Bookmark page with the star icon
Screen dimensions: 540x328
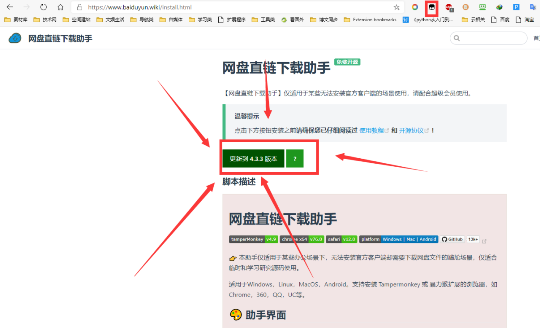(x=397, y=7)
